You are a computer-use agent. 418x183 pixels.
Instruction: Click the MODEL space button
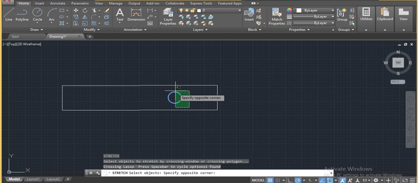click(x=258, y=180)
